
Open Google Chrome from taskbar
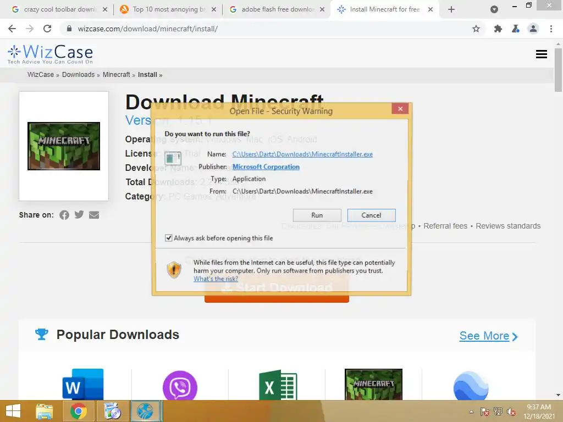coord(78,411)
